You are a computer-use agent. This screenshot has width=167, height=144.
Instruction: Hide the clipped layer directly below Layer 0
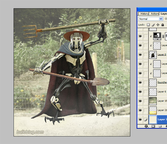pos(140,64)
